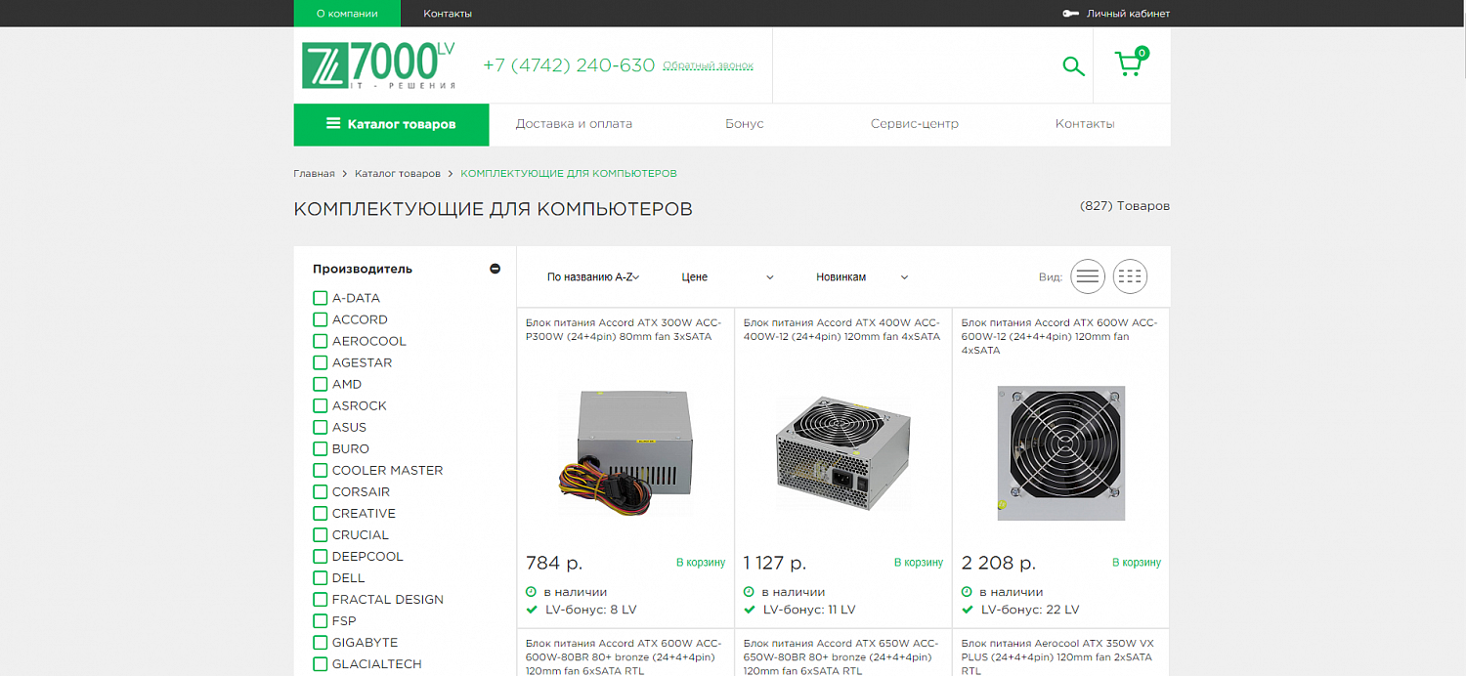Go to Доставка и оплата page
Viewport: 1466px width, 676px height.
[x=574, y=124]
